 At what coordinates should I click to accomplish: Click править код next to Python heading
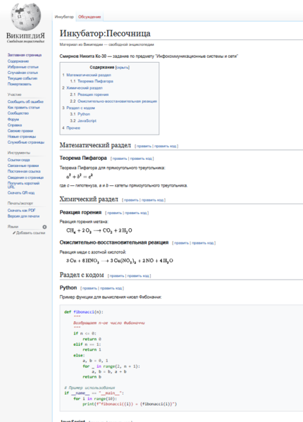(x=111, y=288)
